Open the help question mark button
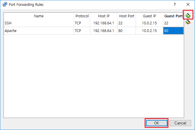Viewport: 195px width, 130px height. pos(175,4)
